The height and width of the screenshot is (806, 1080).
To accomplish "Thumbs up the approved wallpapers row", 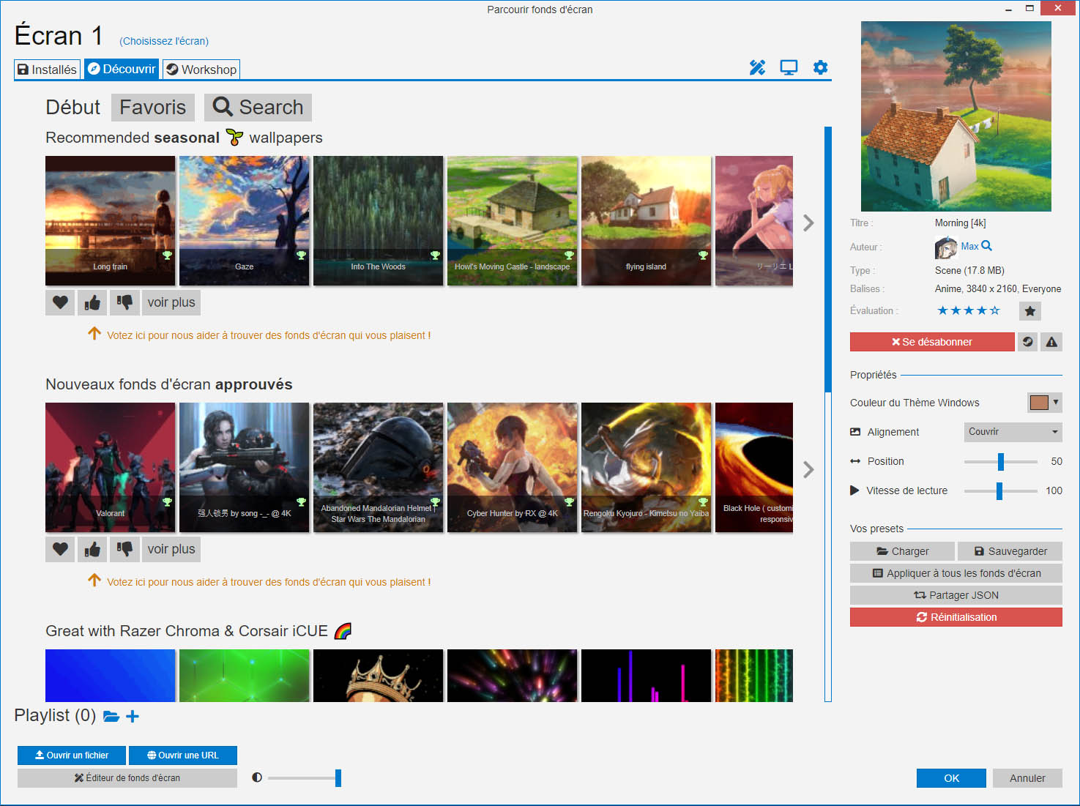I will [92, 549].
